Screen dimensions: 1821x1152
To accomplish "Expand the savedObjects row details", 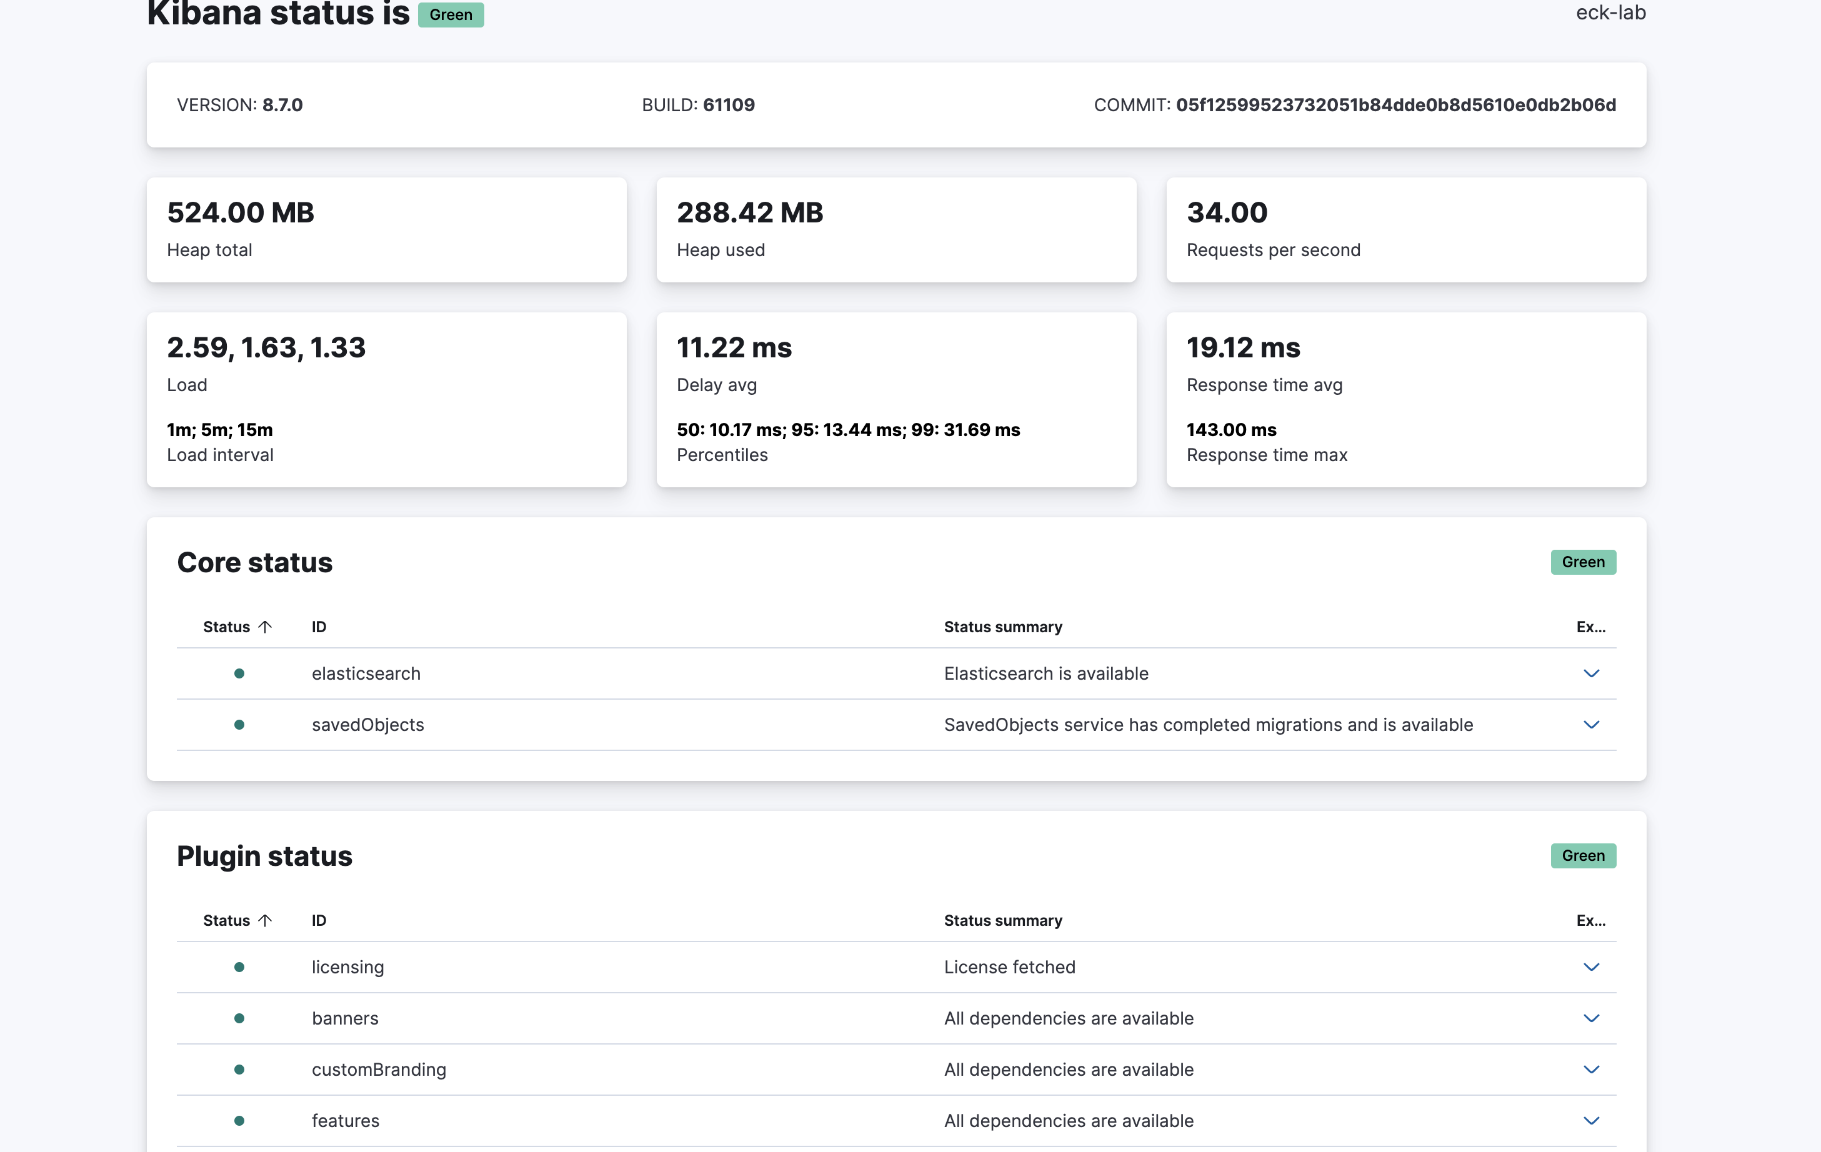I will click(1590, 725).
